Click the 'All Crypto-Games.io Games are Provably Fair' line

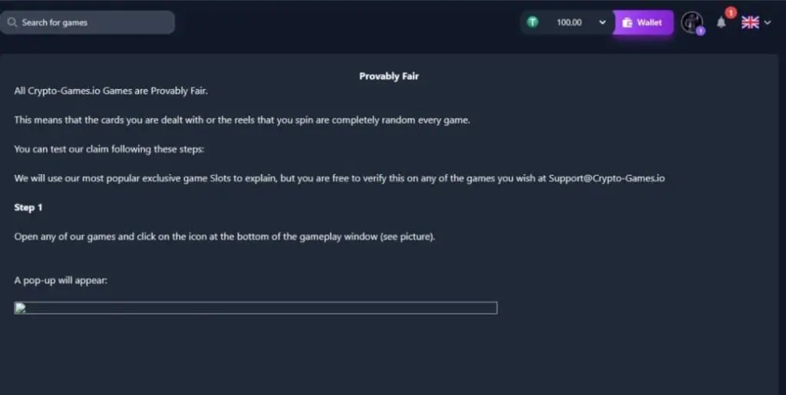click(111, 91)
